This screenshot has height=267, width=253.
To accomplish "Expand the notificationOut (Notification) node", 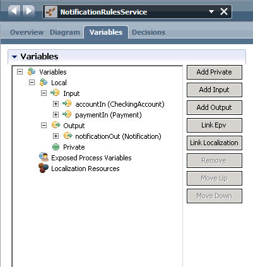I will point(56,136).
